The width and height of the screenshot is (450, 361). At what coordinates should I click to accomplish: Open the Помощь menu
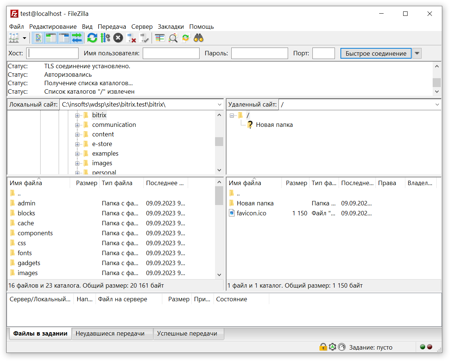(x=201, y=27)
